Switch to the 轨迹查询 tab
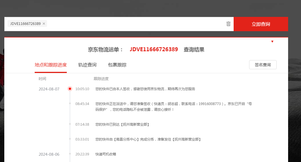The width and height of the screenshot is (301, 162). 87,65
